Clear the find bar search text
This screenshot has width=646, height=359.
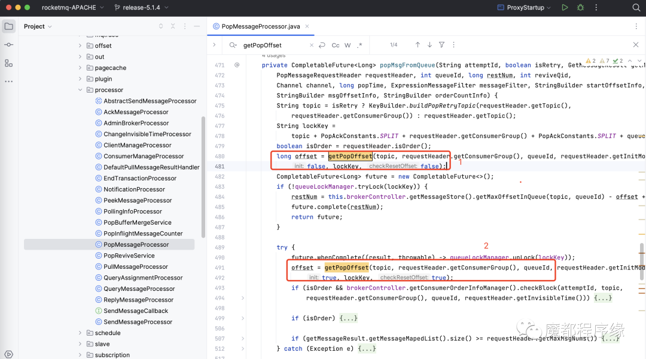312,45
